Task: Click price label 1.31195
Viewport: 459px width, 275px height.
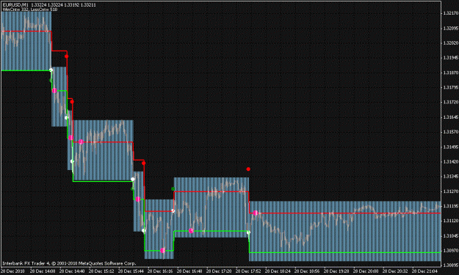Action: tap(450, 206)
